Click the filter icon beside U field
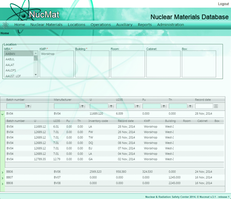Screen dimensions: 231x199 point(111,106)
